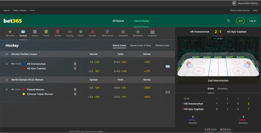Open the Sports top menu item
Image resolution: width=261 pixels, height=133 pixels.
click(x=7, y=10)
